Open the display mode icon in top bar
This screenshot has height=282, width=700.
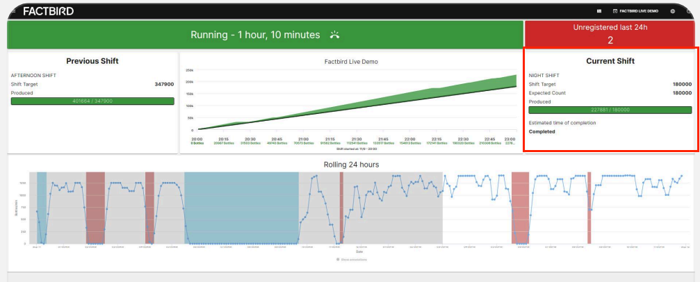tap(599, 11)
